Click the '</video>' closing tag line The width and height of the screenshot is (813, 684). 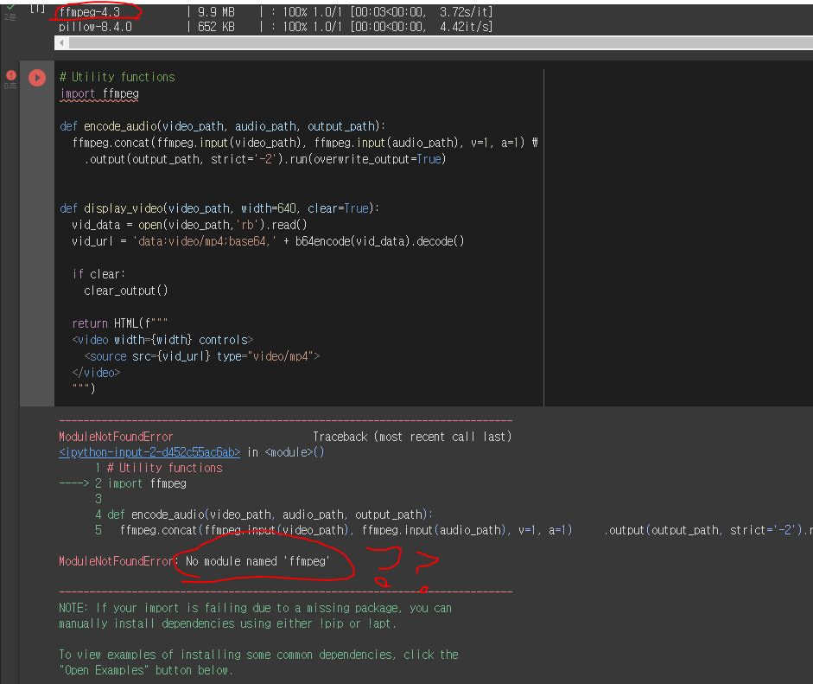click(96, 373)
